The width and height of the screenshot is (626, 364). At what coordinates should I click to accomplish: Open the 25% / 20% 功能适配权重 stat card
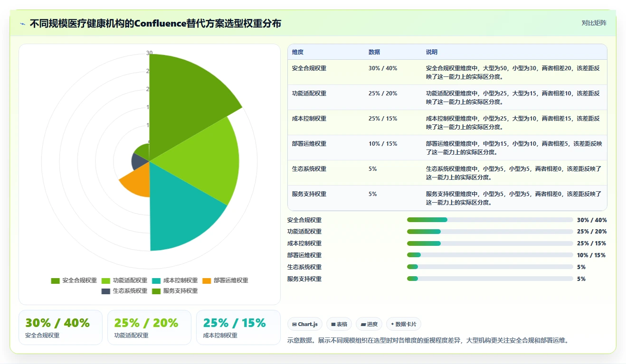click(x=149, y=327)
